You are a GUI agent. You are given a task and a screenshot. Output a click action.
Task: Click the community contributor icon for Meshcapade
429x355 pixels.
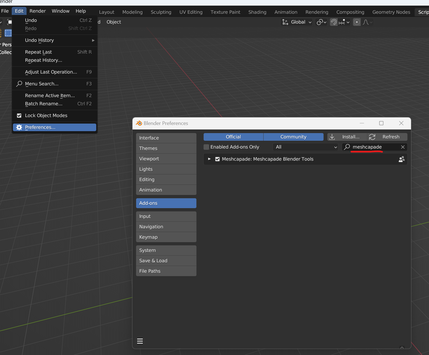click(401, 159)
